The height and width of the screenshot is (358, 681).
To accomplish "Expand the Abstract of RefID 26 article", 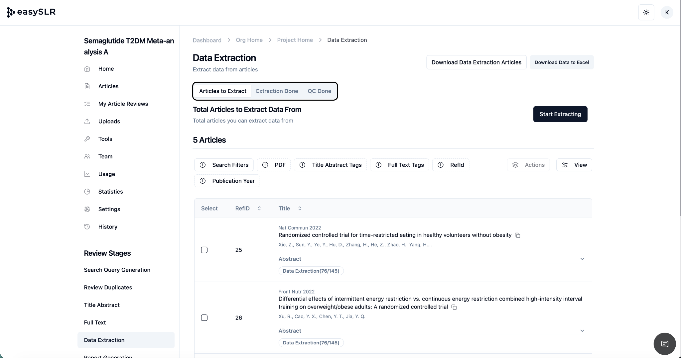I will point(582,331).
